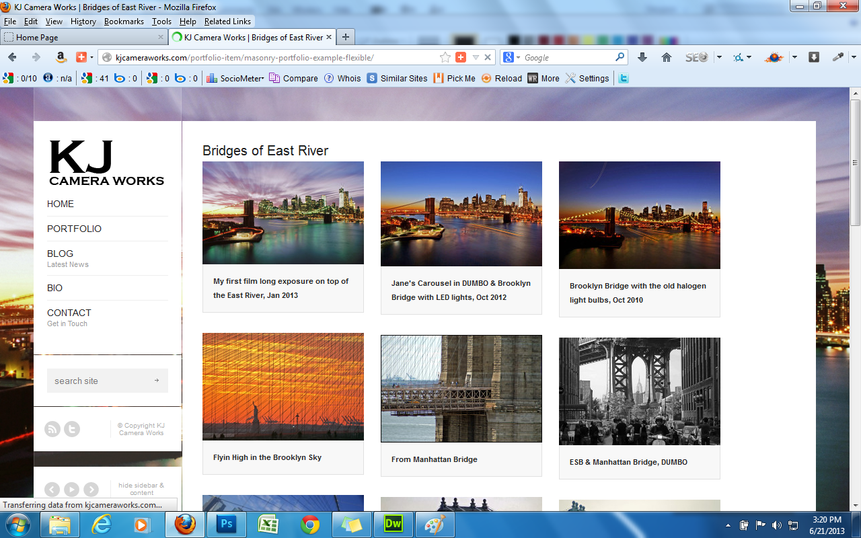This screenshot has height=538, width=861.
Task: Open the Edit menu
Action: 31,22
